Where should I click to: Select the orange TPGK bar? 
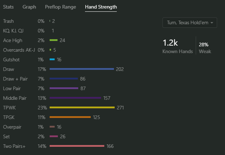70,117
